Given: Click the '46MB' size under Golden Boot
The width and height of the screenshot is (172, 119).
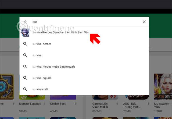Looking at the screenshot, I should coord(54,111).
